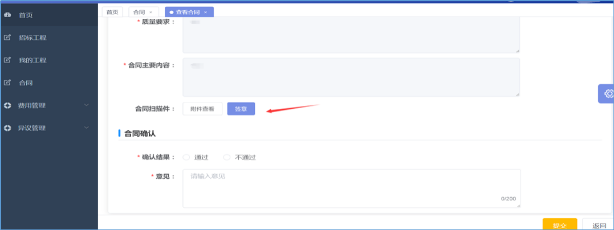
Task: Close the 查看合同 tab with its x
Action: [206, 13]
